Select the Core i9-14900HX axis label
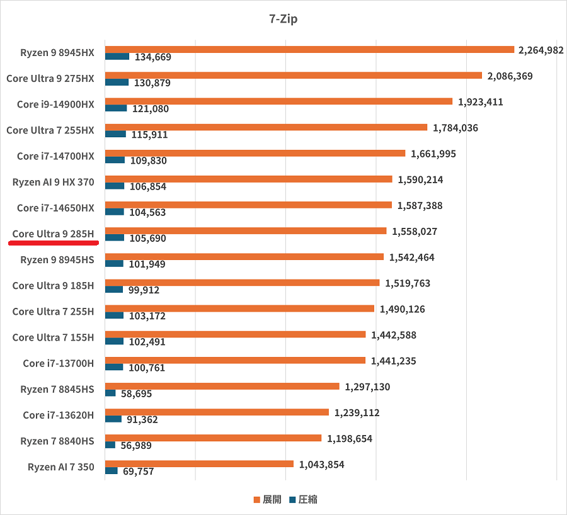Screen dimensions: 567x515 (x=55, y=105)
